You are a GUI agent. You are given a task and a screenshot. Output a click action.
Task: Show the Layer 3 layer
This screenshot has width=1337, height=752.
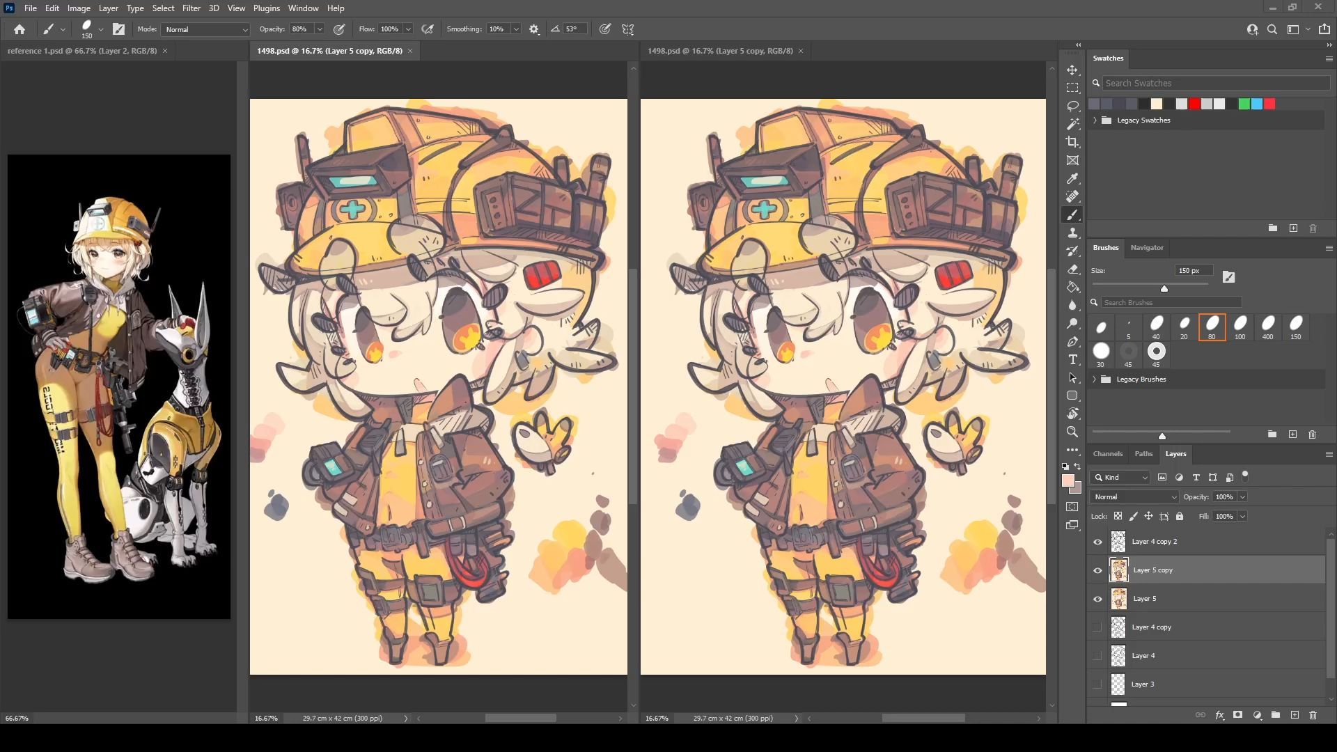click(x=1097, y=684)
